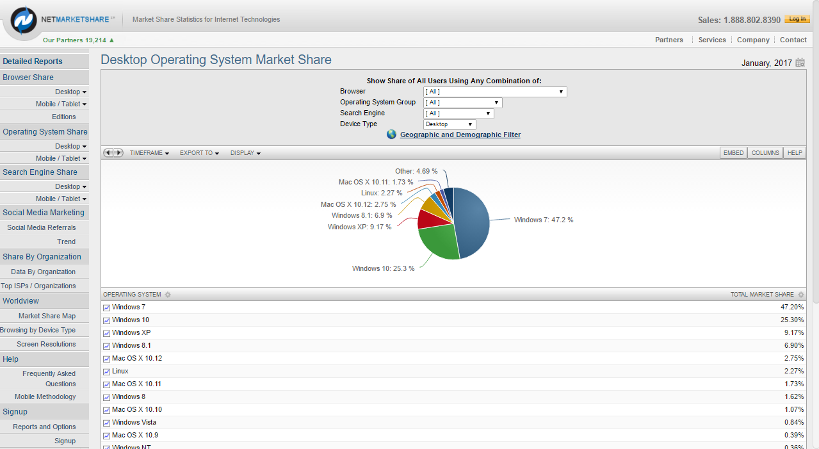Click the green Windows 10 pie slice
819x449 pixels.
click(x=439, y=242)
